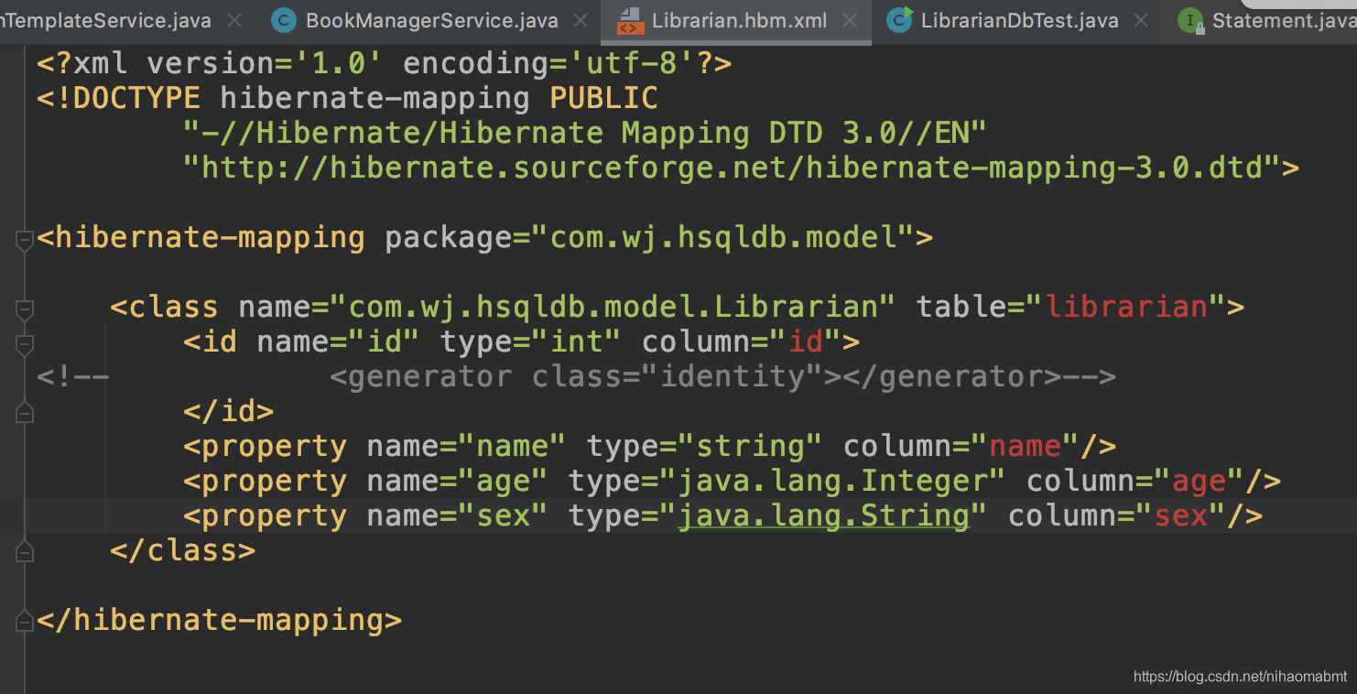Click the Hibernate Mapping DTD 3.0//EN string
The width and height of the screenshot is (1357, 694).
tap(585, 133)
